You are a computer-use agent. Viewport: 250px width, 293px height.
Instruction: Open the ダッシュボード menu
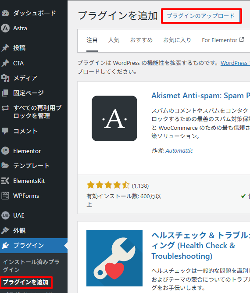tap(35, 13)
